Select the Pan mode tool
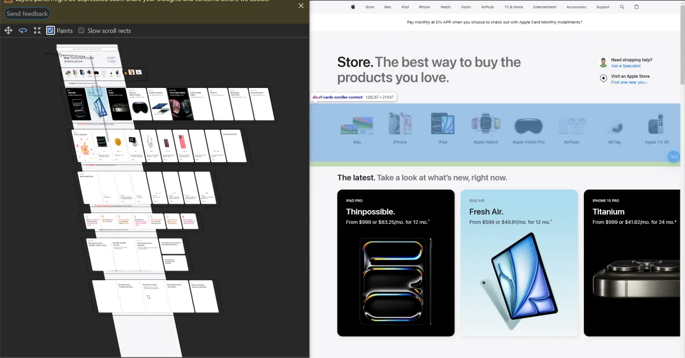The height and width of the screenshot is (358, 685). (9, 30)
